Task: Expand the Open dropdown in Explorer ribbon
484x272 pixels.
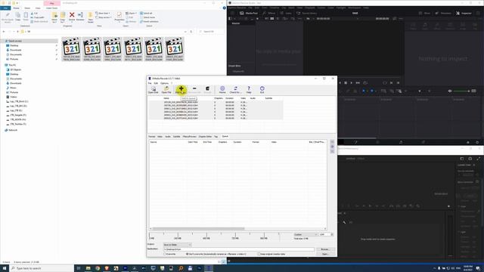Action: [x=131, y=14]
